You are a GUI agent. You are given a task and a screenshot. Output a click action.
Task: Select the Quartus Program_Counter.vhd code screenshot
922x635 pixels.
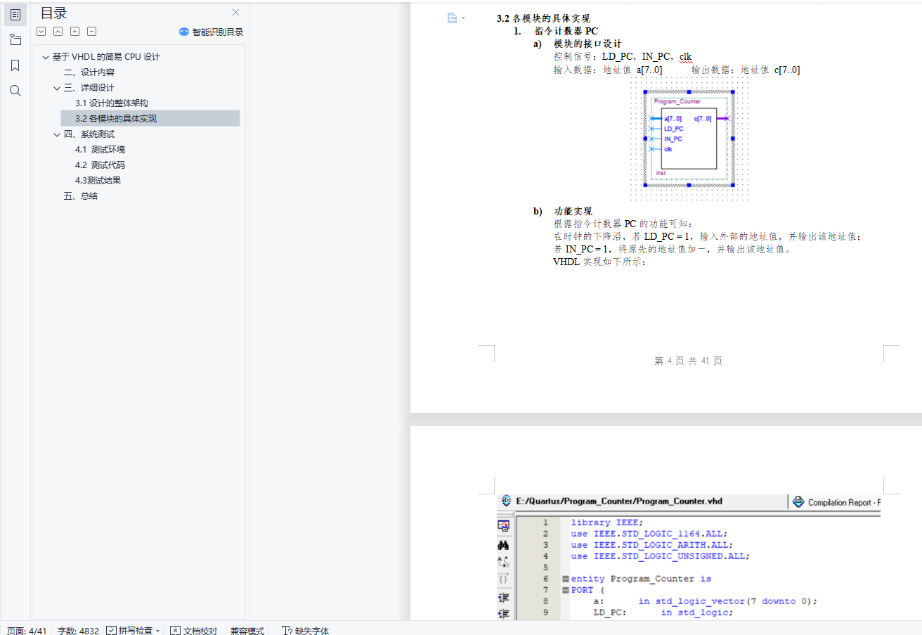tap(689, 557)
